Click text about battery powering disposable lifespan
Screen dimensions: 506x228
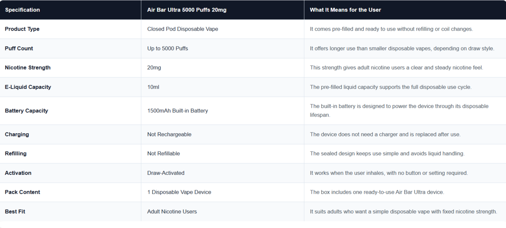tap(399, 111)
